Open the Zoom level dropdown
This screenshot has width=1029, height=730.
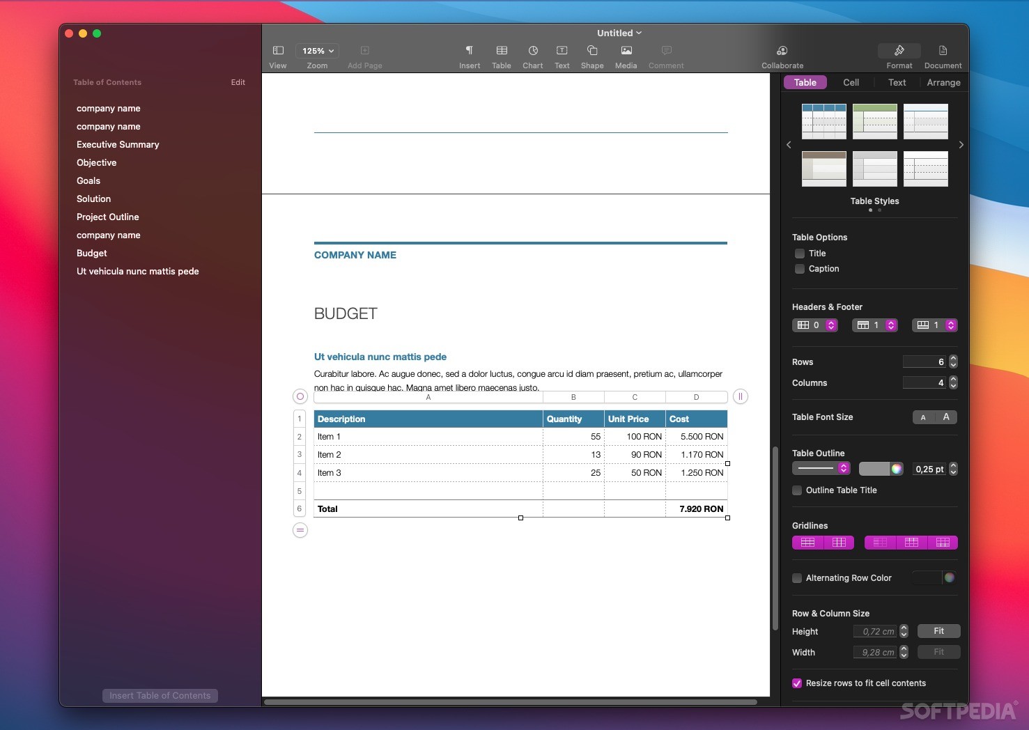(317, 50)
